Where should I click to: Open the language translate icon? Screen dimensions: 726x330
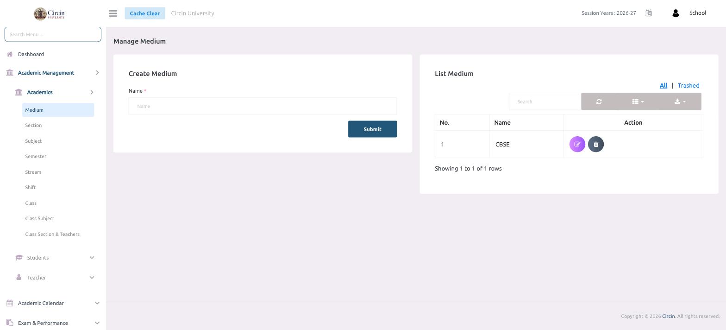tap(648, 13)
